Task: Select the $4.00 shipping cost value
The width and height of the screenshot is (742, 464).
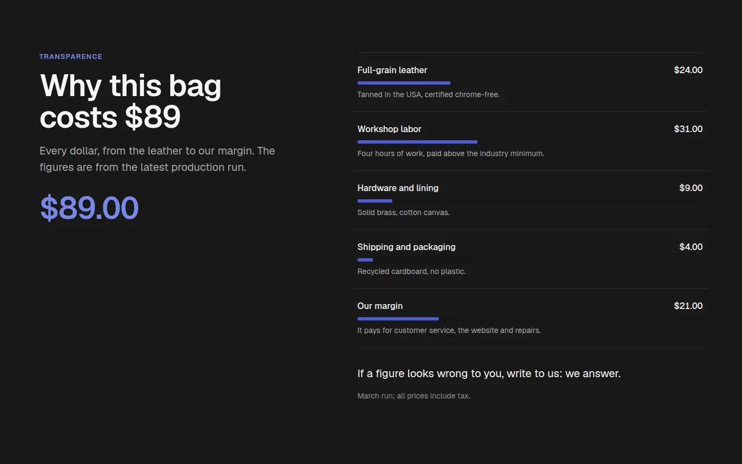Action: tap(691, 247)
